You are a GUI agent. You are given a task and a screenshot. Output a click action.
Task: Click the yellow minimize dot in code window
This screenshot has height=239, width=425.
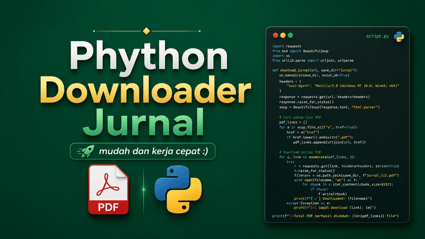coord(283,35)
